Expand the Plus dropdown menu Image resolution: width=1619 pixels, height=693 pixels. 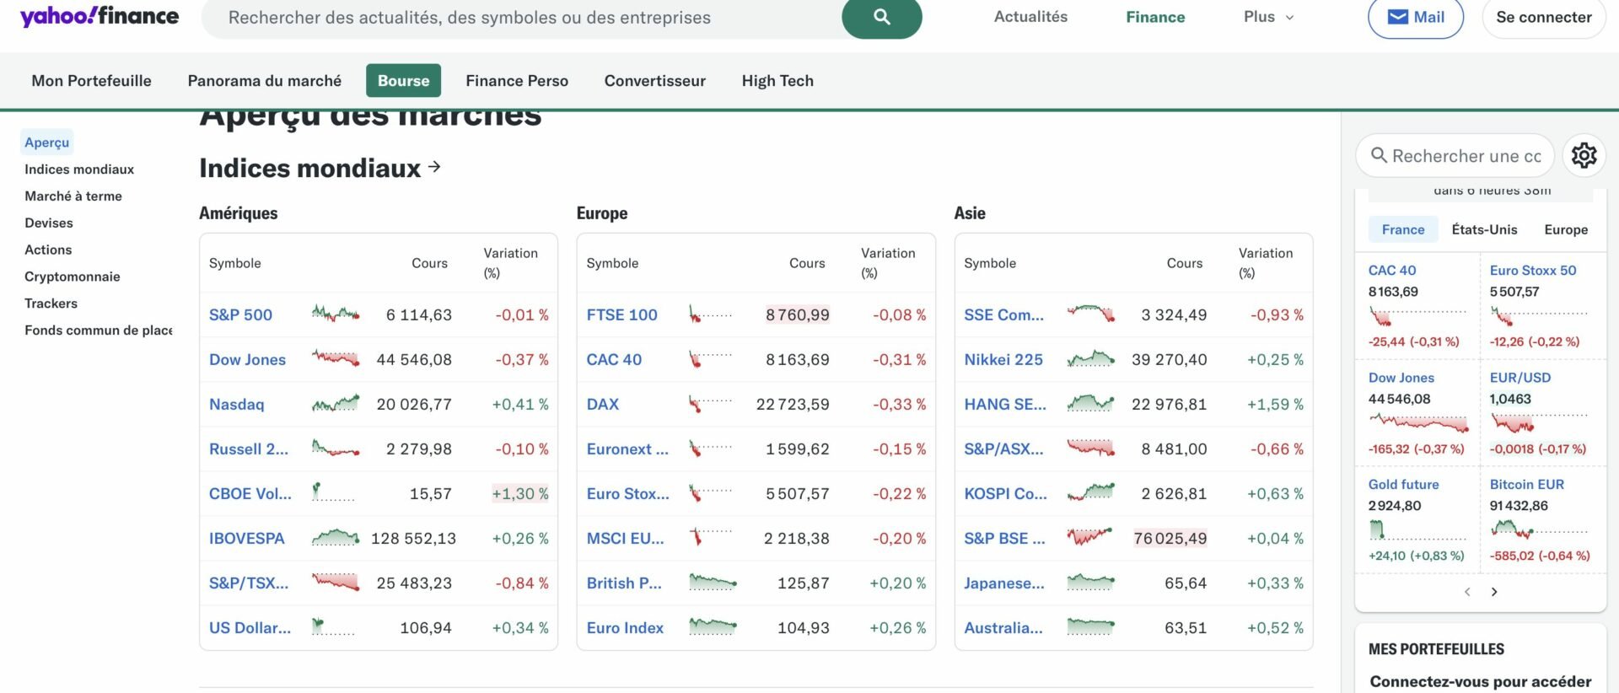pyautogui.click(x=1268, y=17)
